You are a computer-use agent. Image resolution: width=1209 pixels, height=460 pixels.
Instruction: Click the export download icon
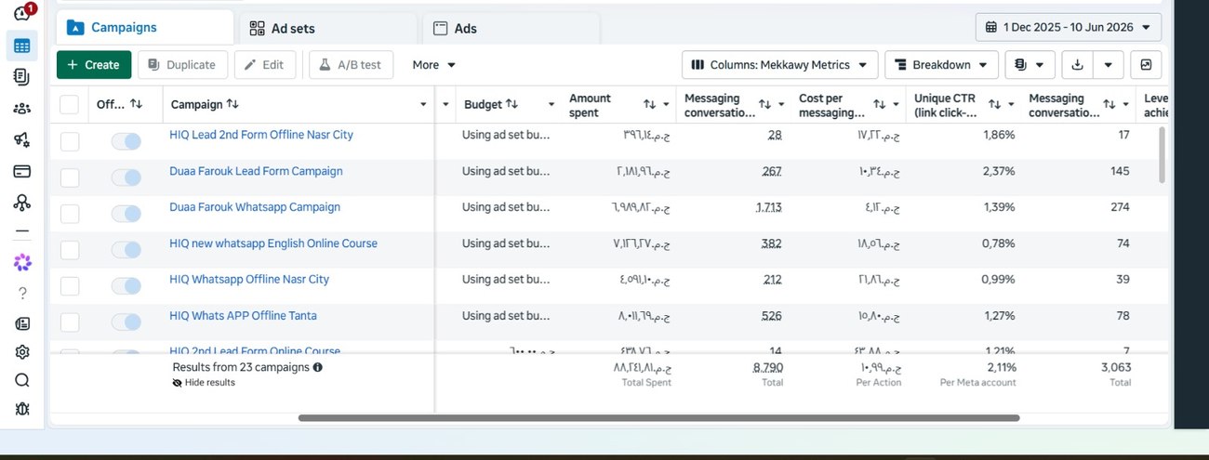point(1078,65)
